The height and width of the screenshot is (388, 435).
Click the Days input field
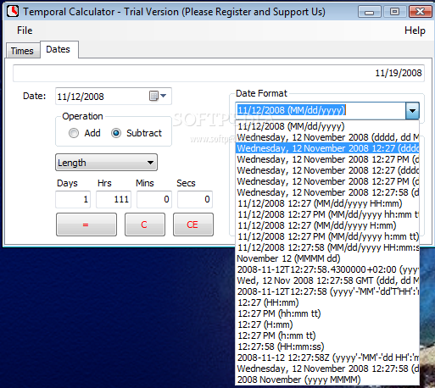tap(73, 199)
